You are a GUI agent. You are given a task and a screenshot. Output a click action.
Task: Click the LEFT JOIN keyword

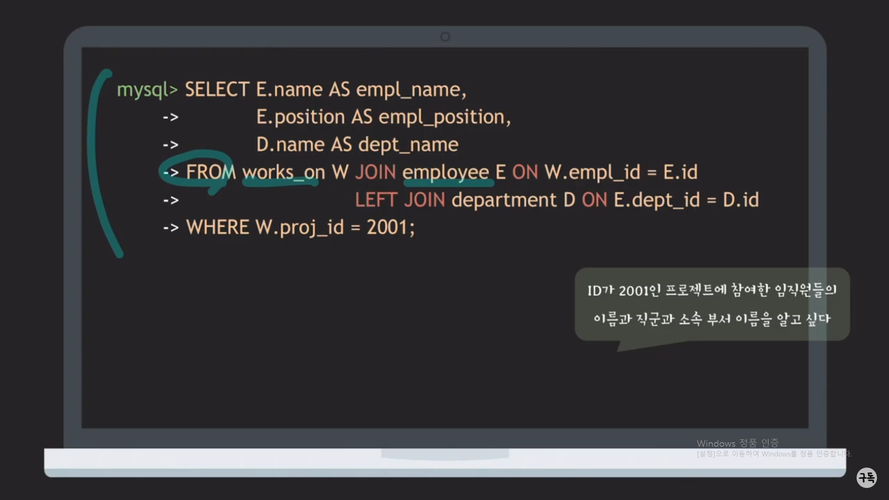tap(400, 200)
